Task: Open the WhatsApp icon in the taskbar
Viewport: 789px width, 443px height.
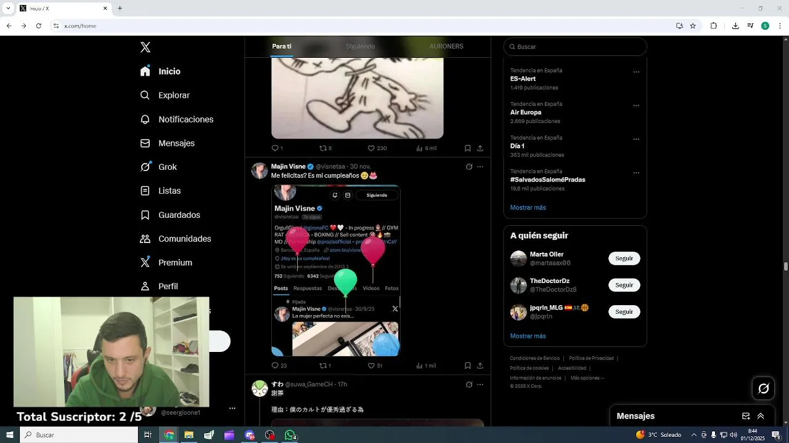Action: tap(290, 435)
